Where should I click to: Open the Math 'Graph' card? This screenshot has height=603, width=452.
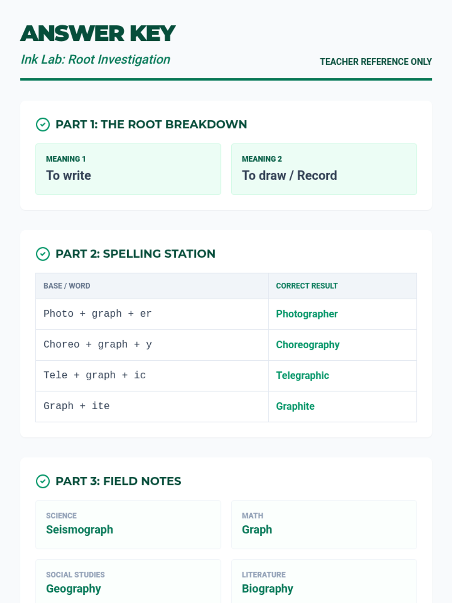tap(324, 525)
